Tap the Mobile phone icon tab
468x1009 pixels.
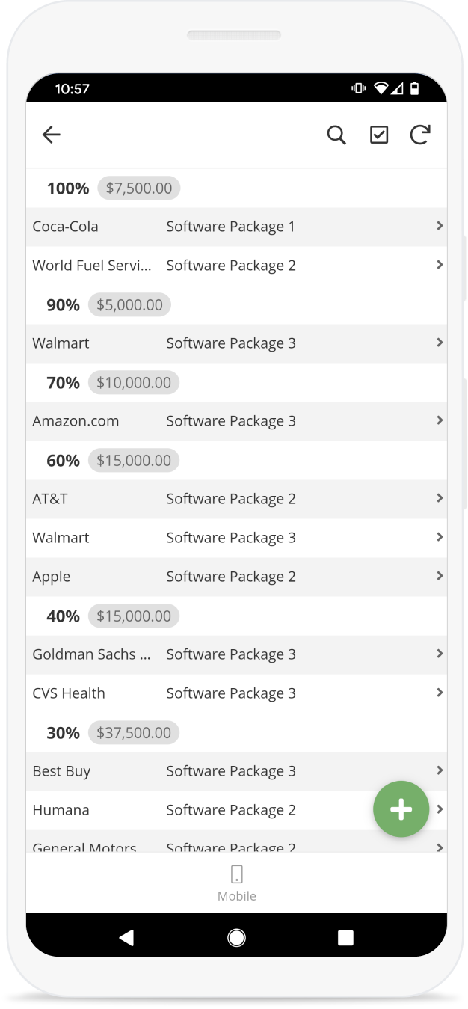237,883
